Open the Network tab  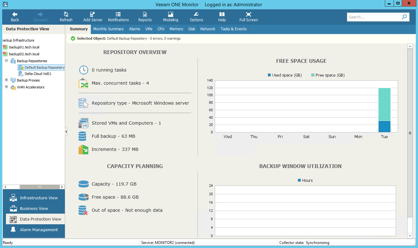point(208,29)
